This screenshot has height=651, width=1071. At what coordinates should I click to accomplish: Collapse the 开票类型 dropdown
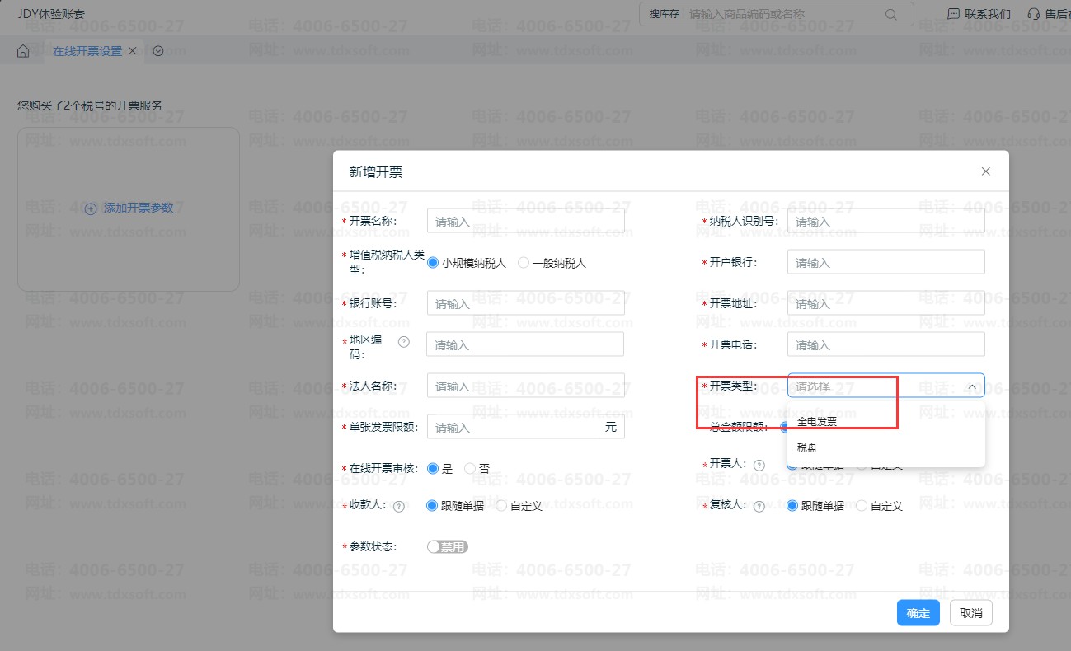tap(972, 386)
